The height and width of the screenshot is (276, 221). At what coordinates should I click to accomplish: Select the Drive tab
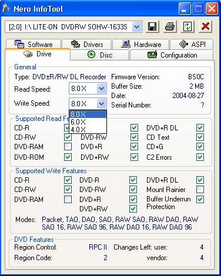point(38,54)
